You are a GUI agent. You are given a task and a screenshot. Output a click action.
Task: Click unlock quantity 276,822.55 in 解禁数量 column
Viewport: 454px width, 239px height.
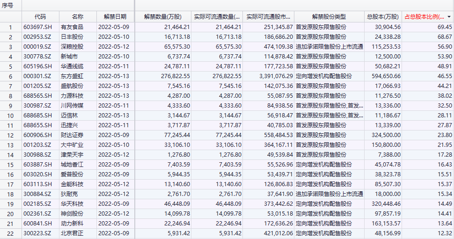point(176,76)
